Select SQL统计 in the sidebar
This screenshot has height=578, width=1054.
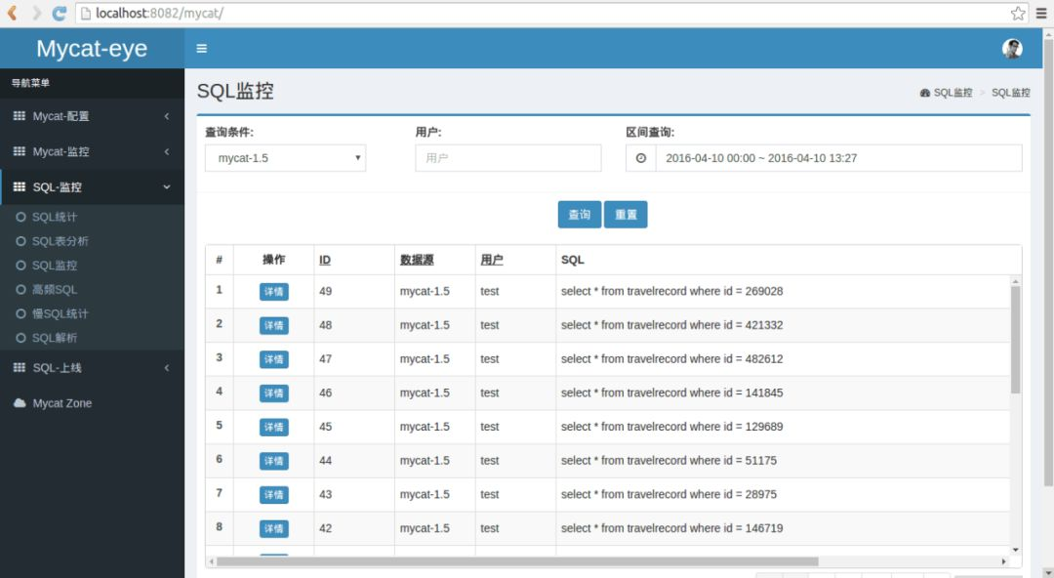(55, 217)
